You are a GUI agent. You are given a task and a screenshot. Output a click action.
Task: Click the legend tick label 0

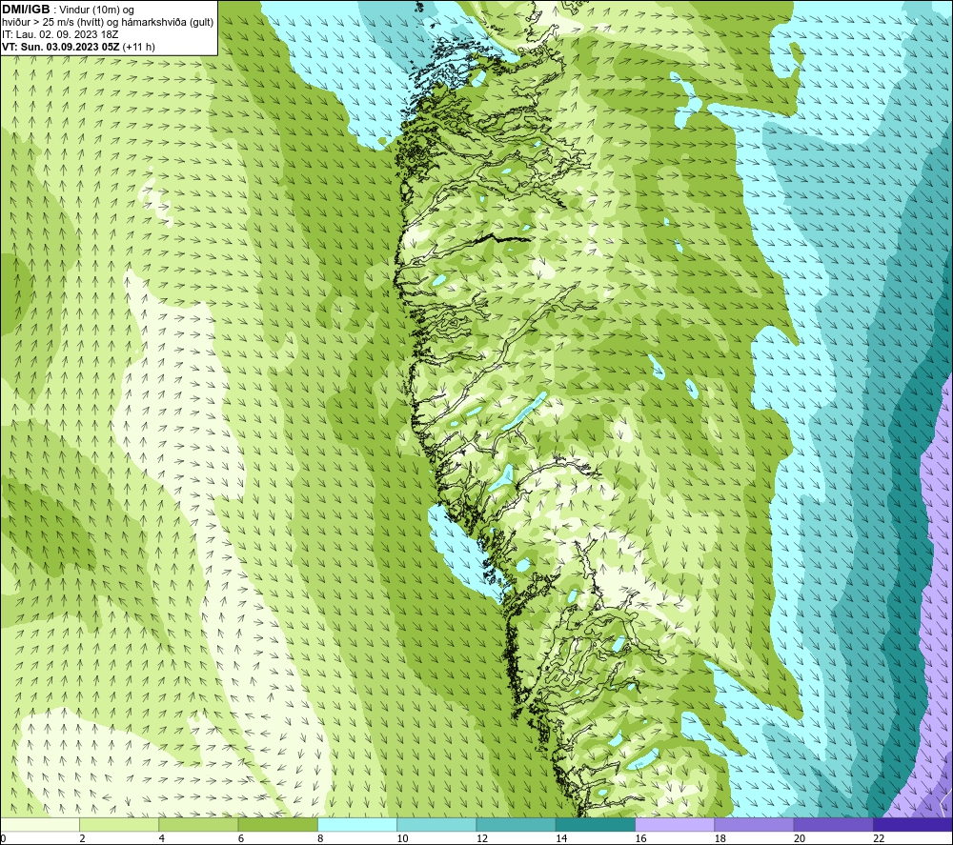pos(3,838)
